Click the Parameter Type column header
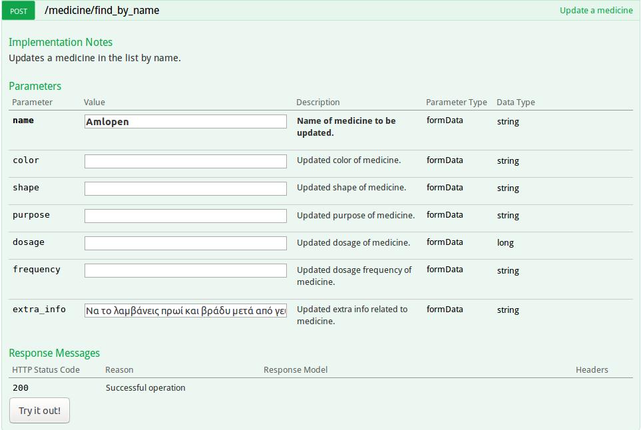The width and height of the screenshot is (641, 430). (456, 103)
